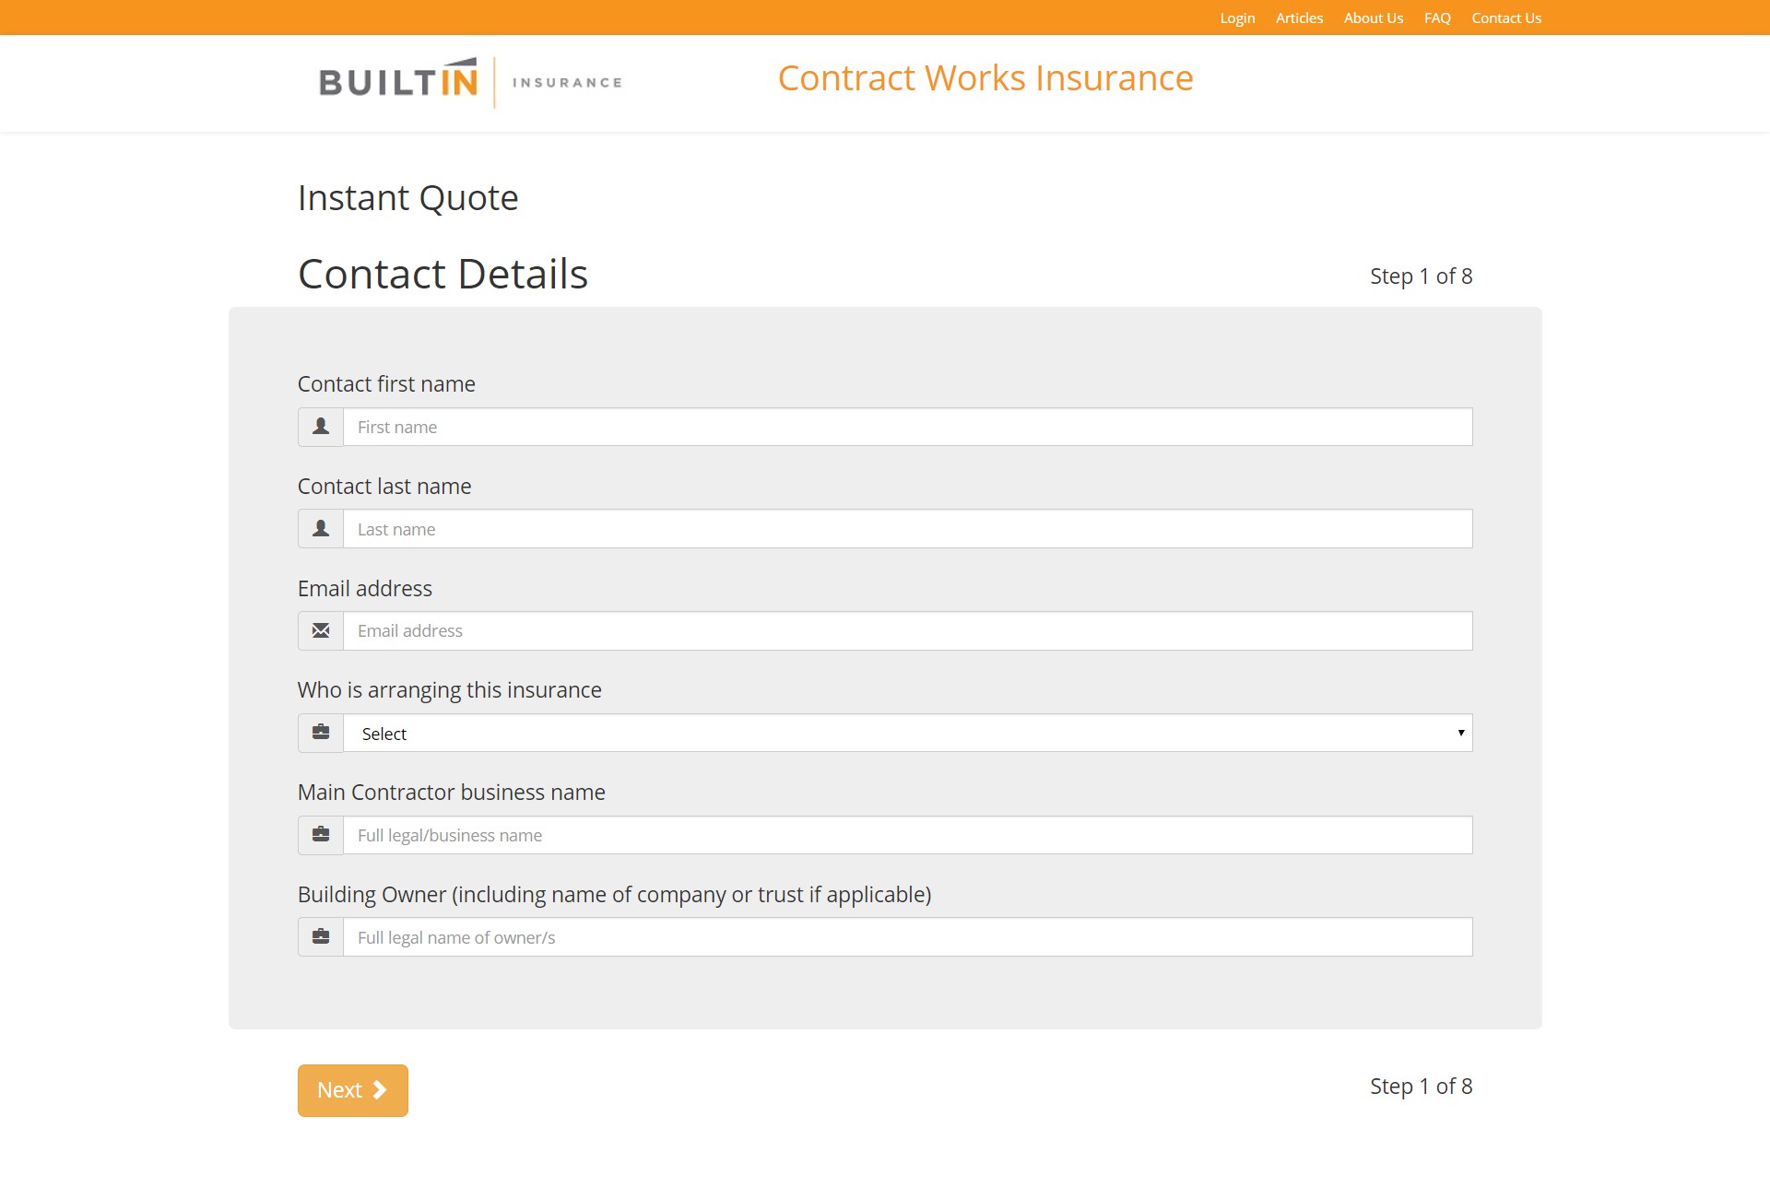Open the Contact Us page

click(1505, 18)
